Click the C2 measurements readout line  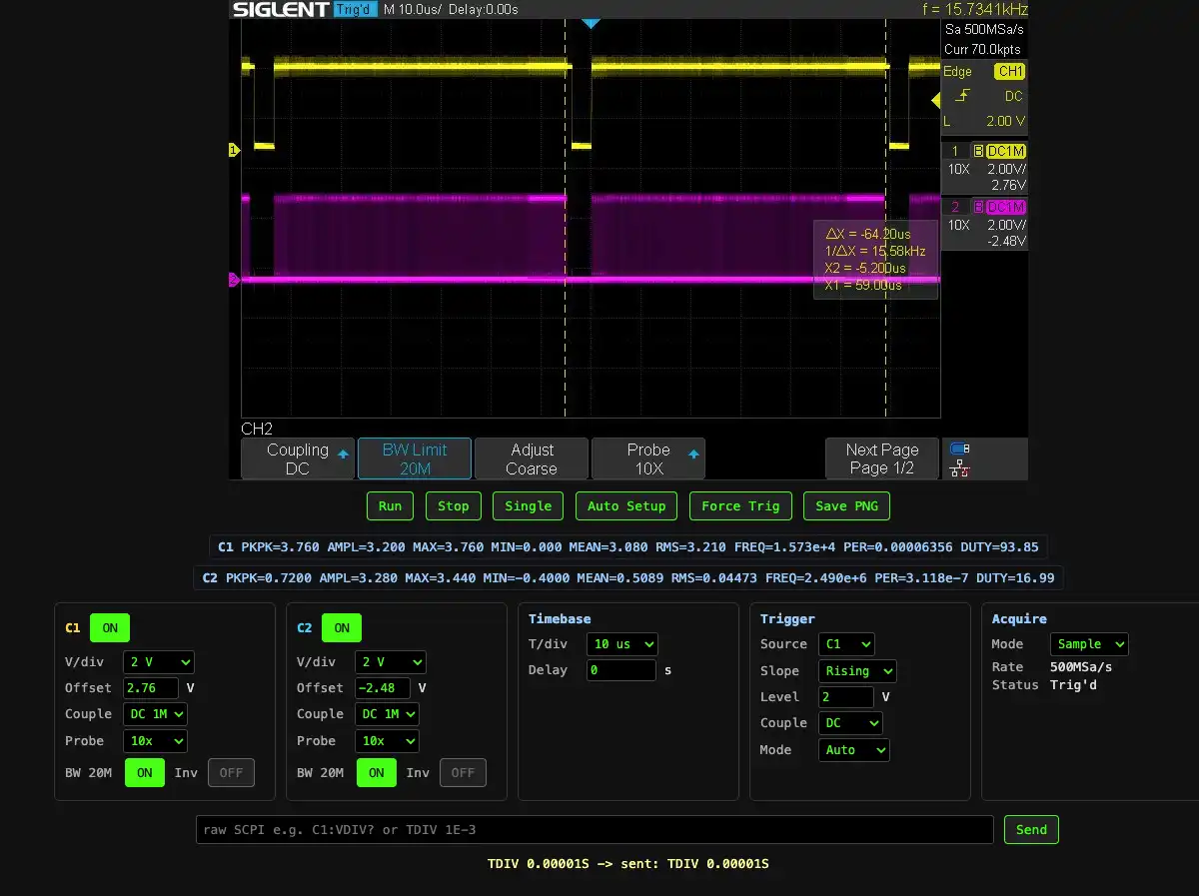[x=628, y=577]
